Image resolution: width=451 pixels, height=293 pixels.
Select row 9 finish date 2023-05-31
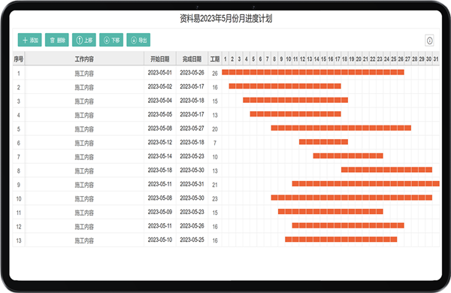(192, 184)
